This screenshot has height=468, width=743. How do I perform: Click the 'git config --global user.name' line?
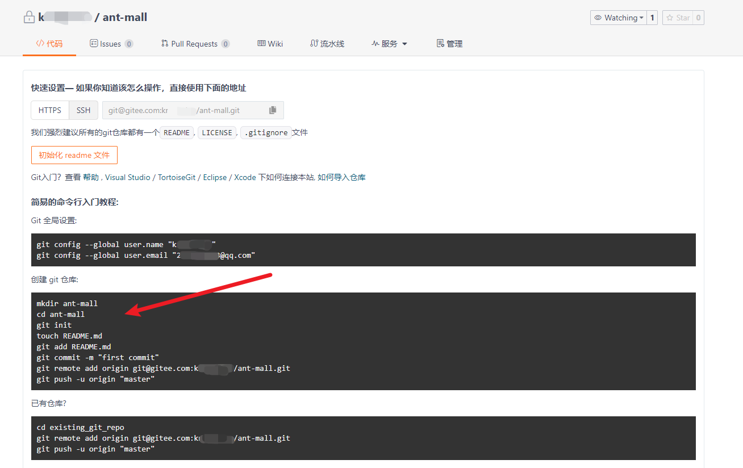point(126,245)
